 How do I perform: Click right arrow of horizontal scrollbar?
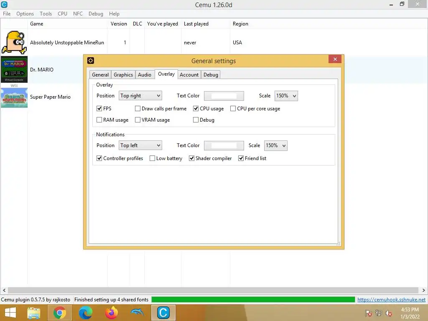point(424,290)
